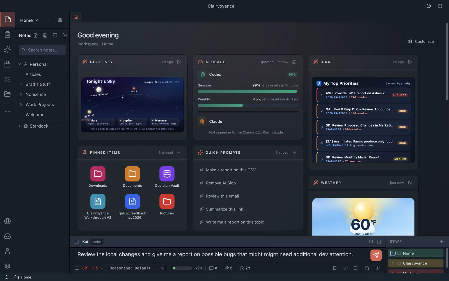Expand the Clairvoyance staff folder

tap(393, 263)
